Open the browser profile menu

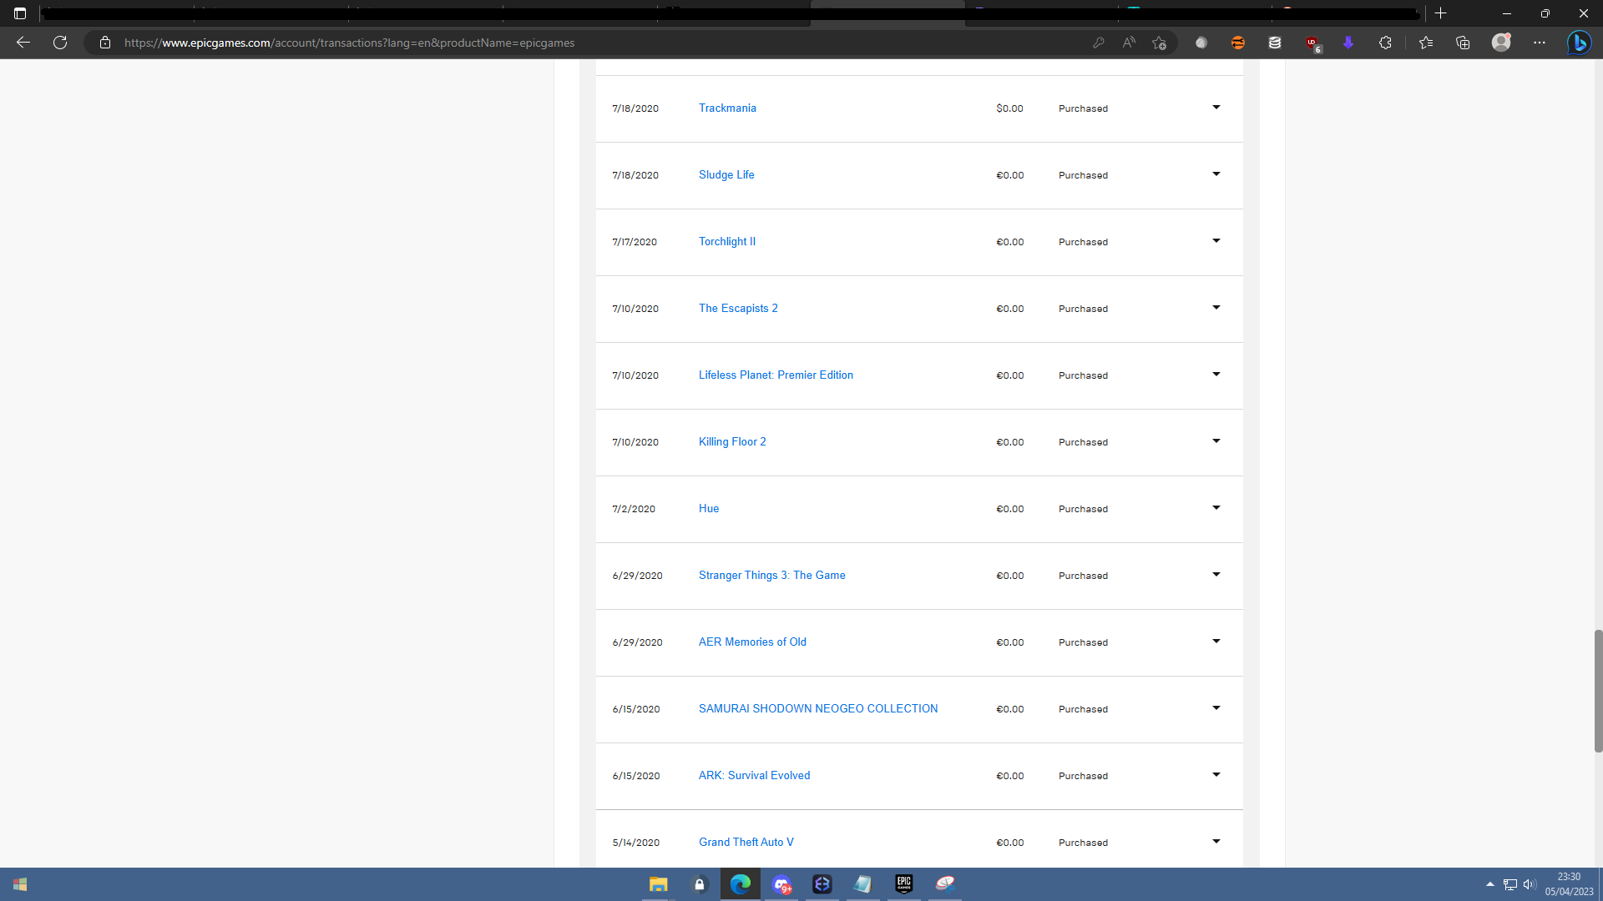tap(1501, 43)
